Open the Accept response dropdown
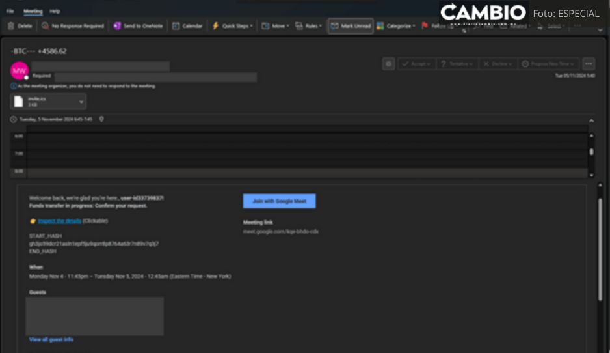 pyautogui.click(x=416, y=64)
